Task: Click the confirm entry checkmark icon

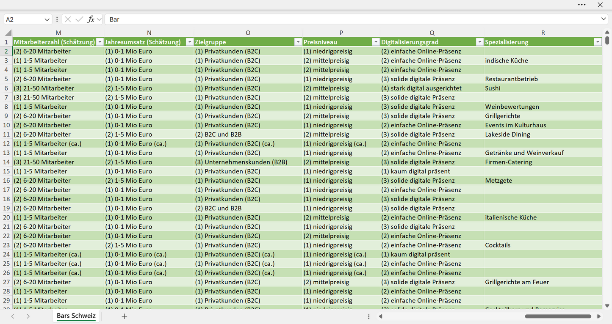Action: tap(79, 19)
